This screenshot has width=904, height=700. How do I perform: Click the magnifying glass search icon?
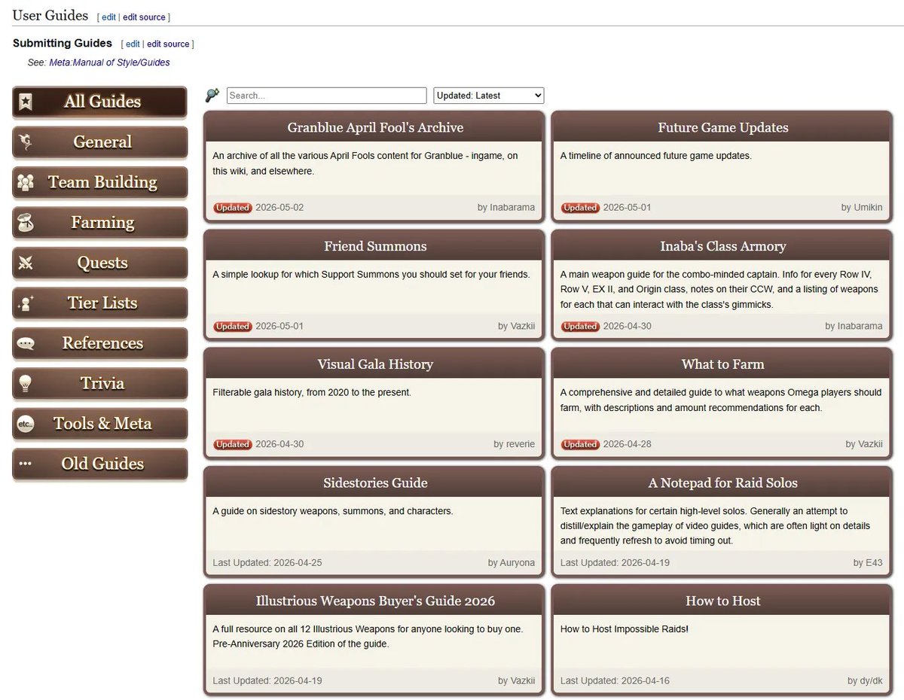[x=212, y=96]
